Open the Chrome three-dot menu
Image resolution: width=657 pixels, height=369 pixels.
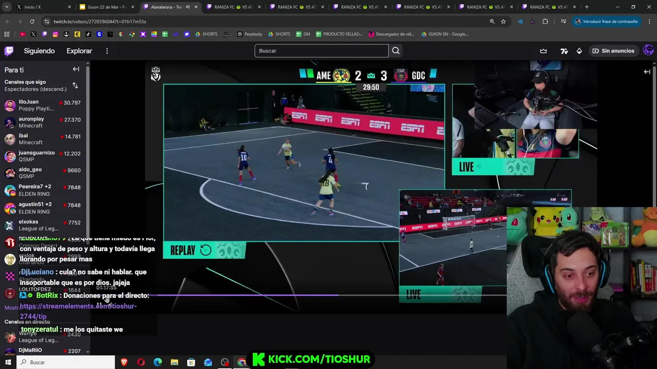point(649,22)
